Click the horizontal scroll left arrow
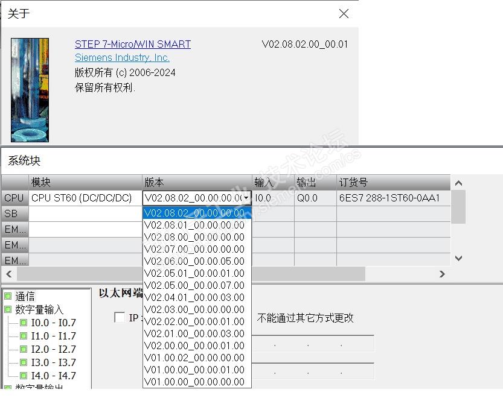Image resolution: width=503 pixels, height=401 pixels. tap(9, 274)
